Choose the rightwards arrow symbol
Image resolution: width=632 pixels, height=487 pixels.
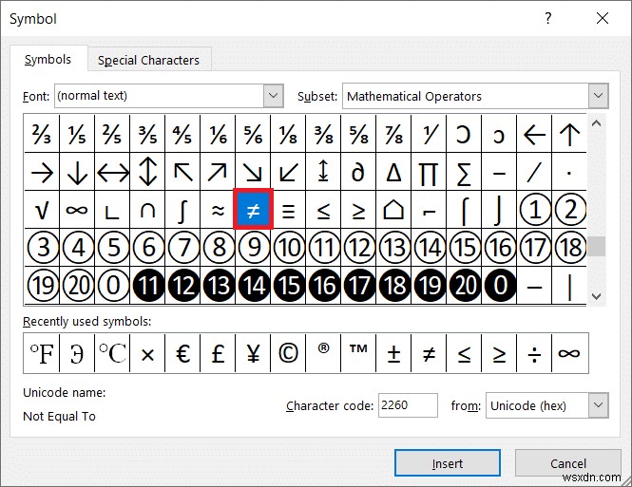pos(42,172)
